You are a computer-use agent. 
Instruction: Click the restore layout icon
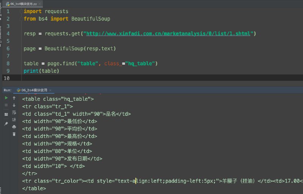coord(6,114)
